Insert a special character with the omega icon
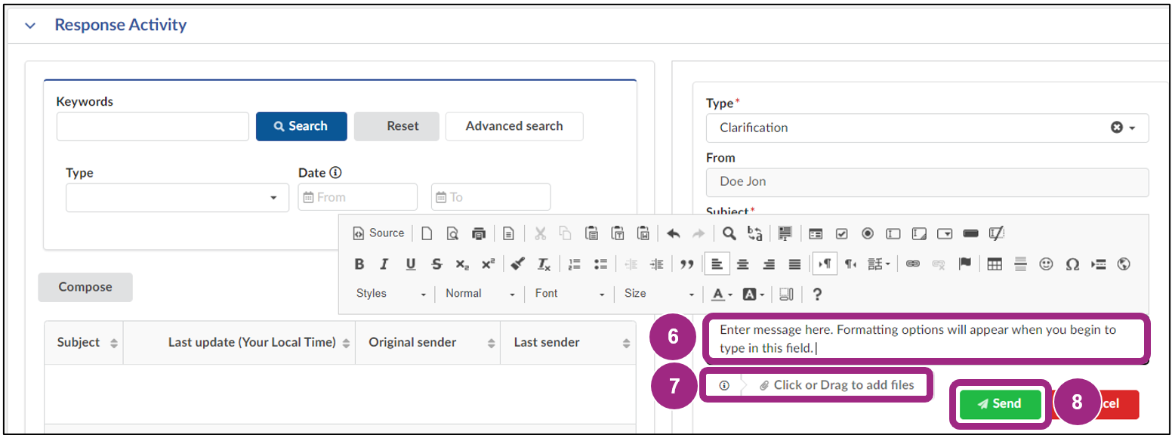 (1073, 264)
